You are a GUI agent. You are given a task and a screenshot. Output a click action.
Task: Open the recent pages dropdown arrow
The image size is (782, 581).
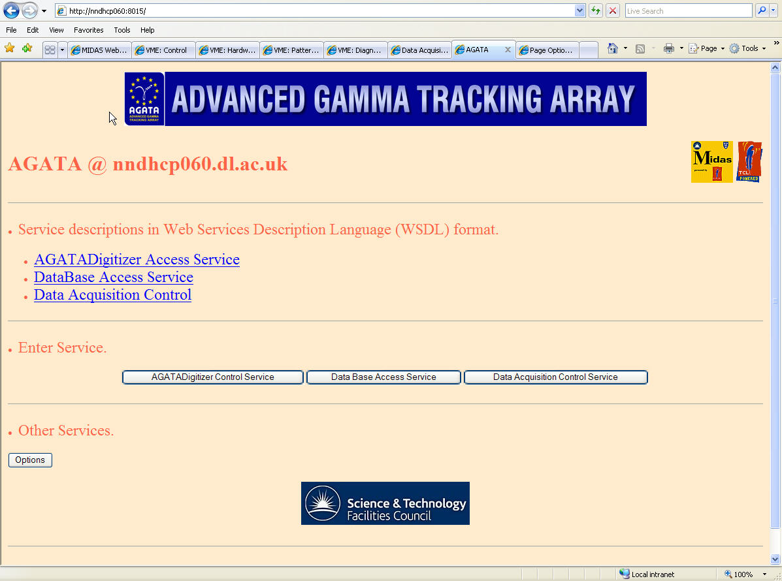(44, 11)
